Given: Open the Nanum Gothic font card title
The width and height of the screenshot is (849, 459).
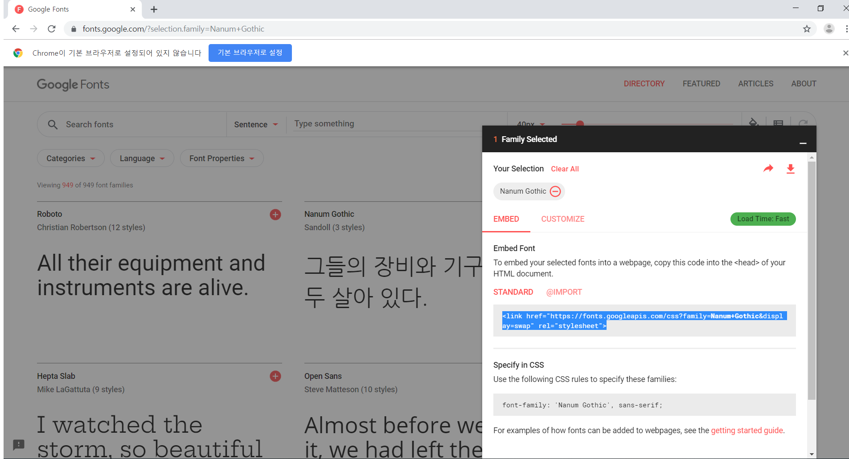Looking at the screenshot, I should point(329,214).
